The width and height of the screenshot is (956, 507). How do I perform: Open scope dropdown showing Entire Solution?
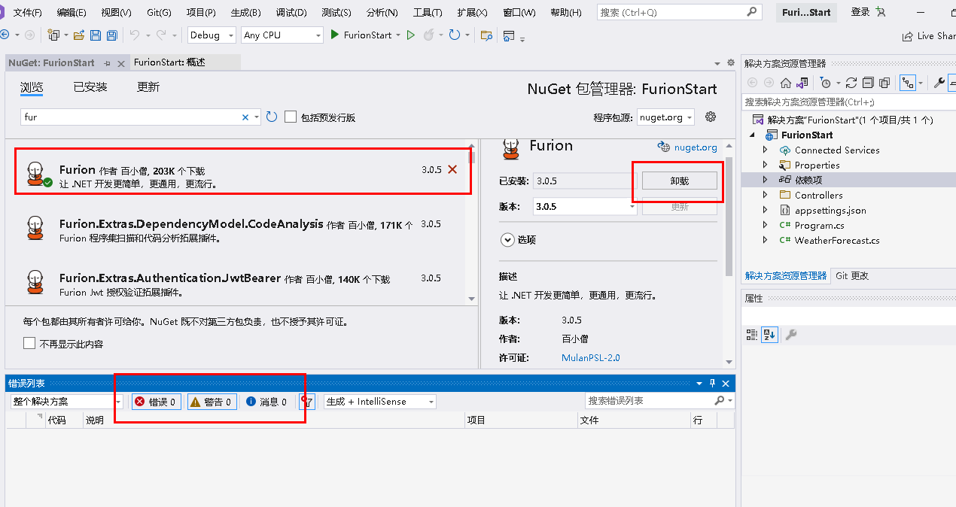click(x=66, y=402)
